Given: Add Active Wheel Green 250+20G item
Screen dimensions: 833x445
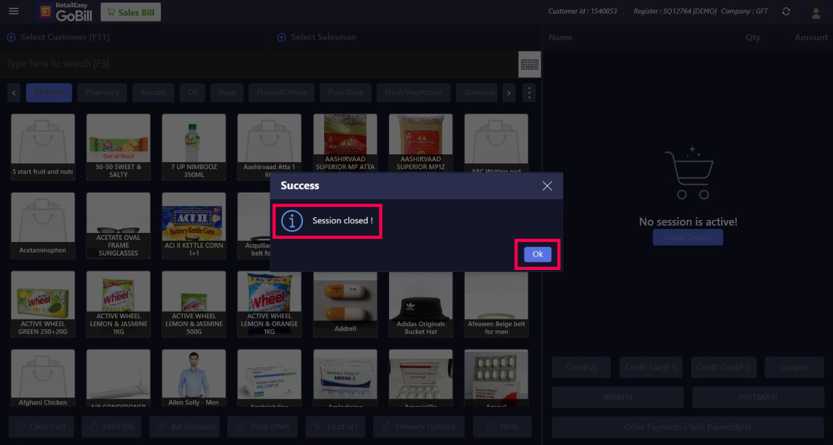Looking at the screenshot, I should tap(43, 304).
